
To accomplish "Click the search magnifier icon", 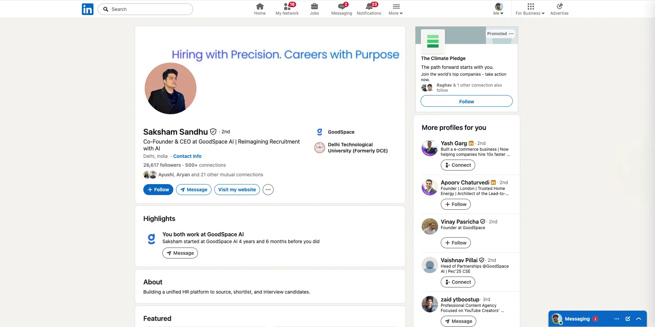I will click(x=106, y=9).
